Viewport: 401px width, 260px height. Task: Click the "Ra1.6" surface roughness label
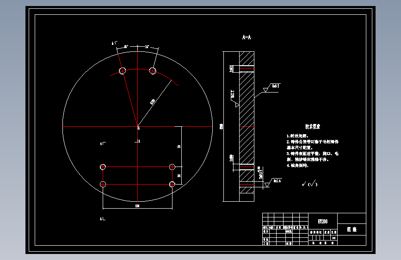tap(277, 181)
